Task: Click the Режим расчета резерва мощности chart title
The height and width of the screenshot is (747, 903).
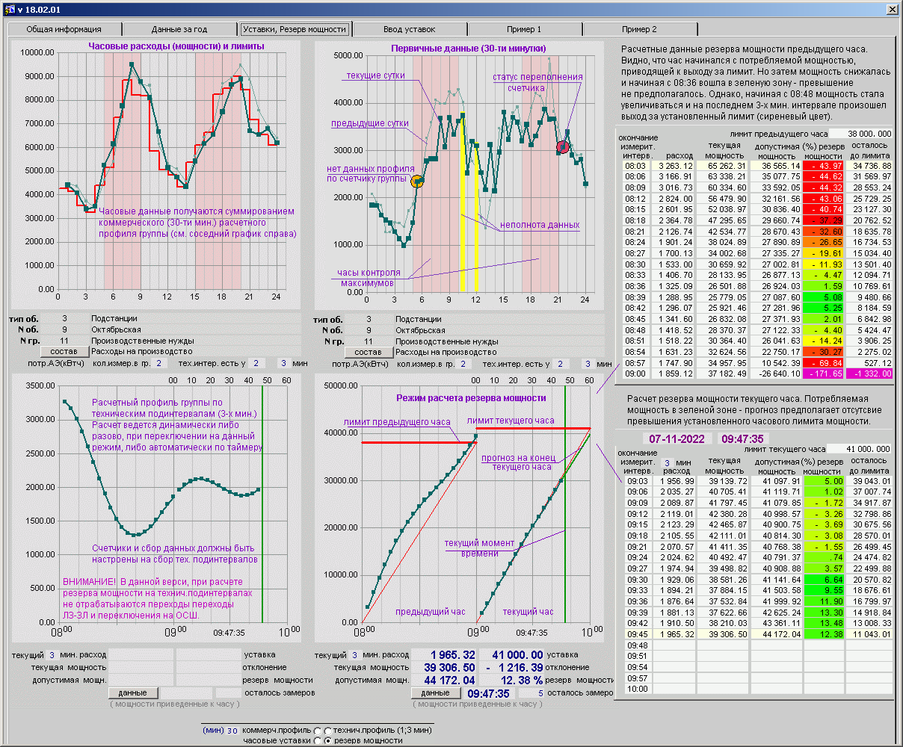Action: (471, 398)
